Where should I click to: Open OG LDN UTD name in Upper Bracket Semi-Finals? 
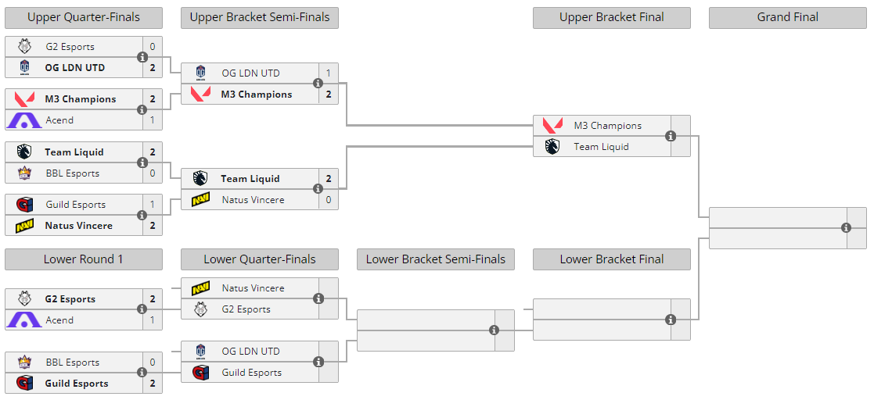click(250, 73)
